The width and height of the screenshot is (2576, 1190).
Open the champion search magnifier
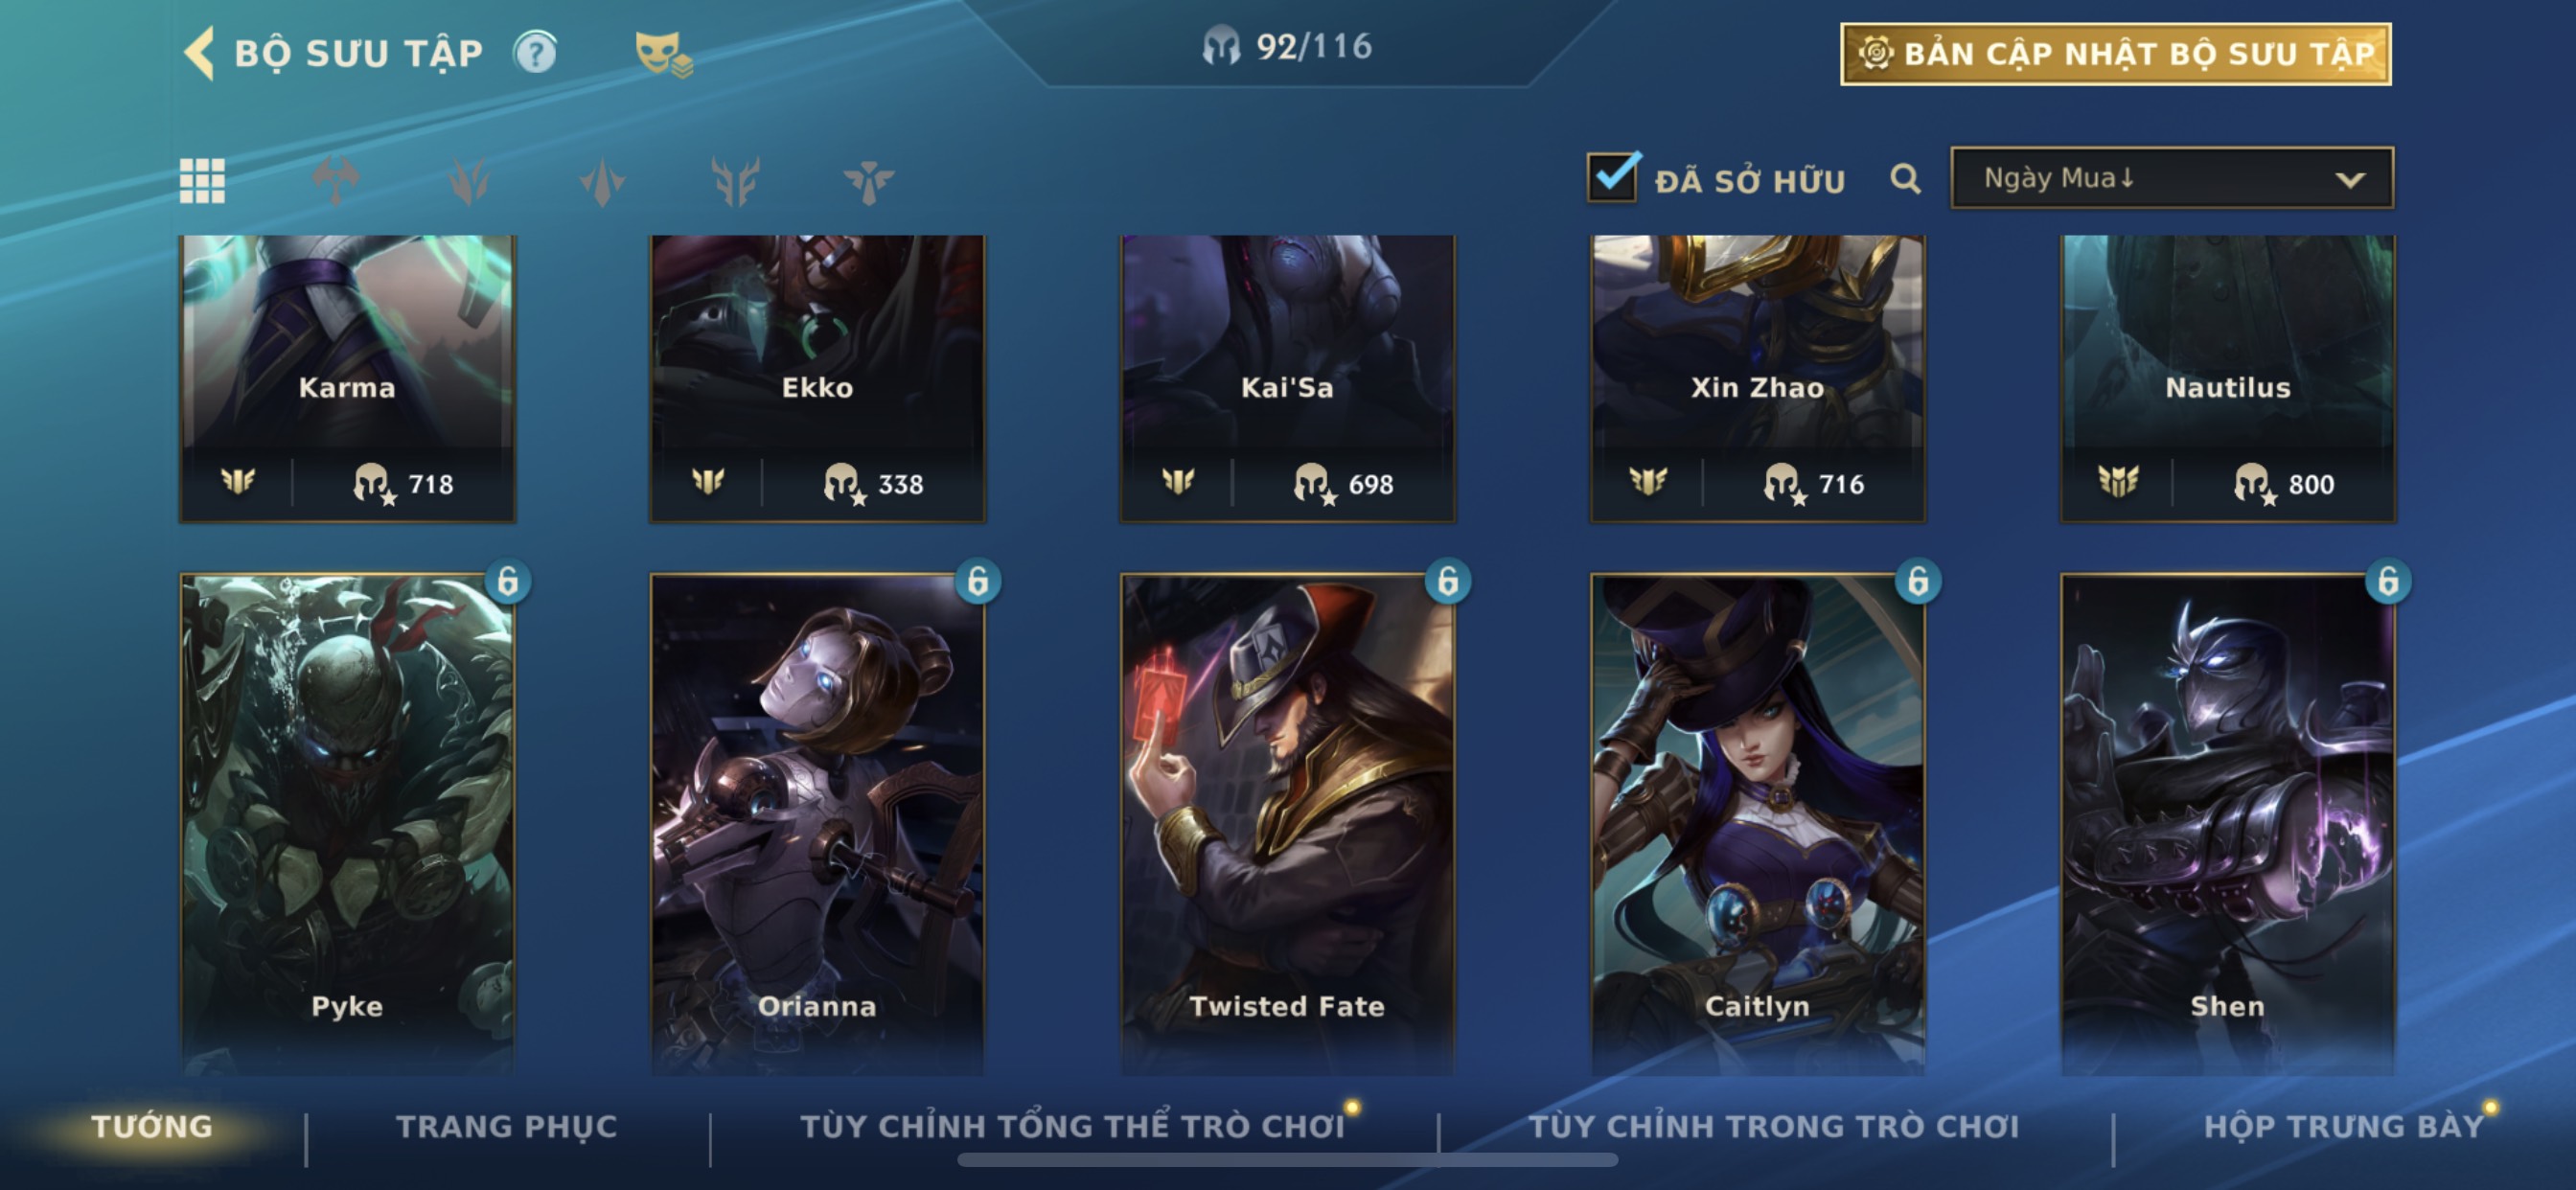(1905, 179)
